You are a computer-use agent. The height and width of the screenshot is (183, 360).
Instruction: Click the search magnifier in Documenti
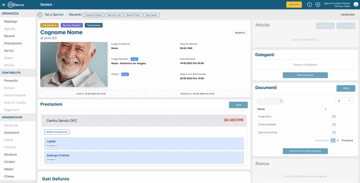[281, 101]
